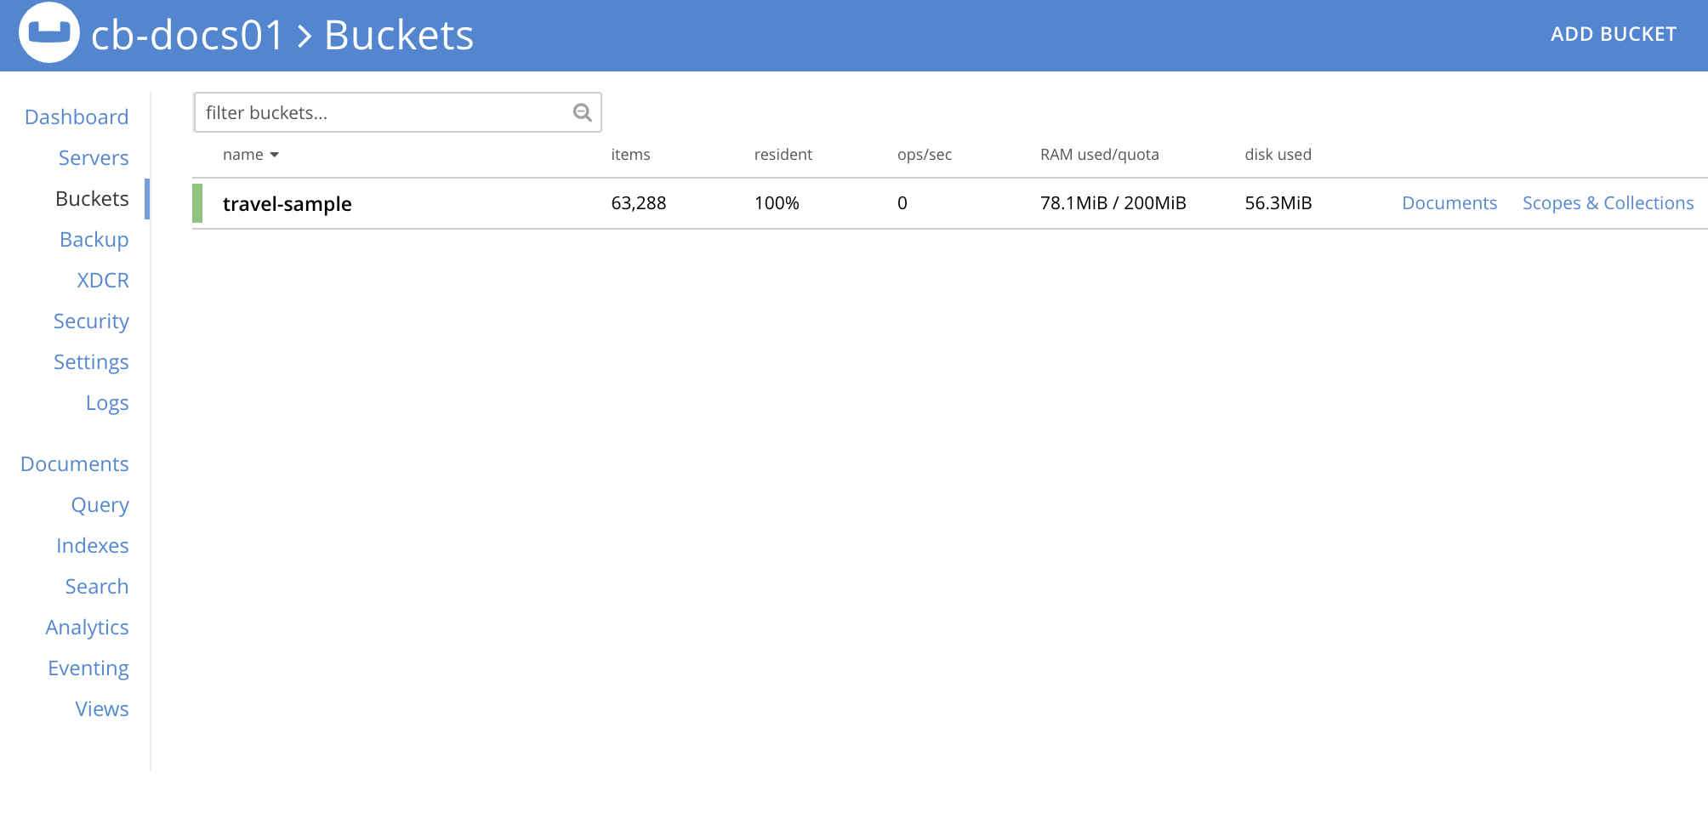
Task: Select Eventing in the sidebar
Action: pyautogui.click(x=88, y=668)
